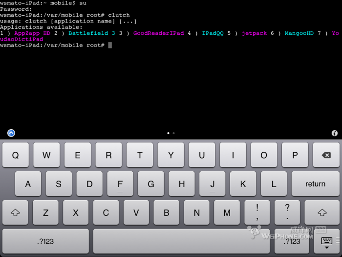This screenshot has height=257, width=342.
Task: Tap the M key
Action: [227, 212]
